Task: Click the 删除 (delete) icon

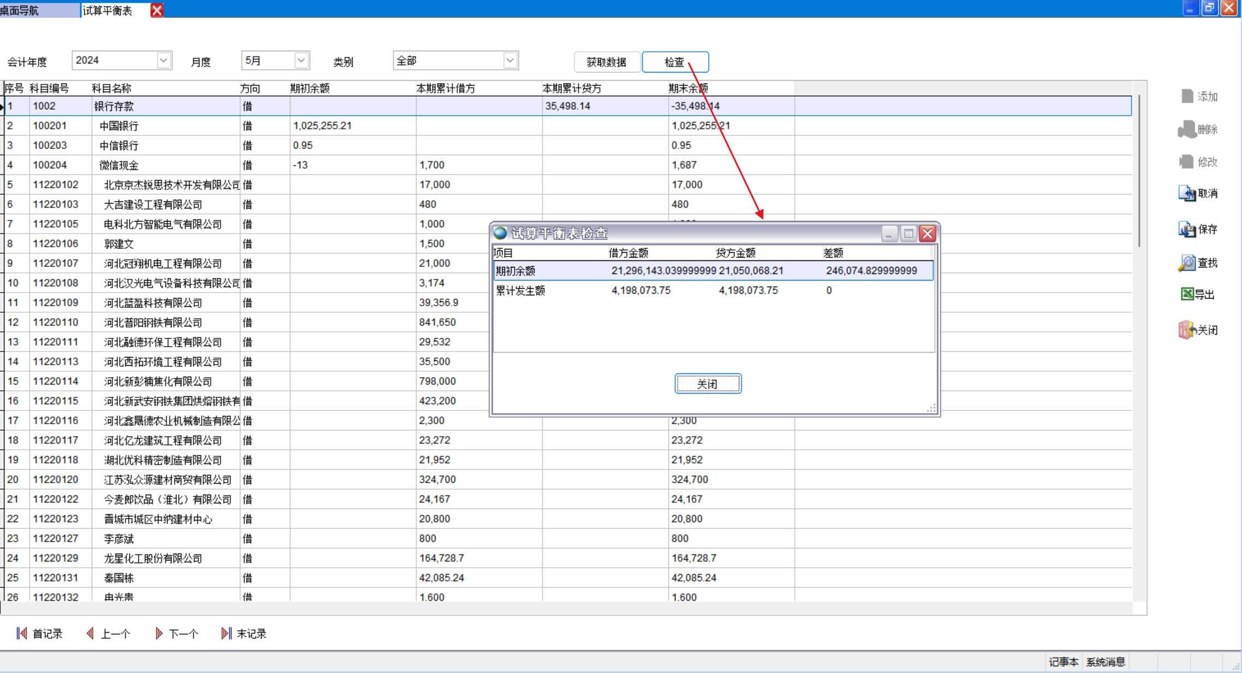Action: (x=1187, y=129)
